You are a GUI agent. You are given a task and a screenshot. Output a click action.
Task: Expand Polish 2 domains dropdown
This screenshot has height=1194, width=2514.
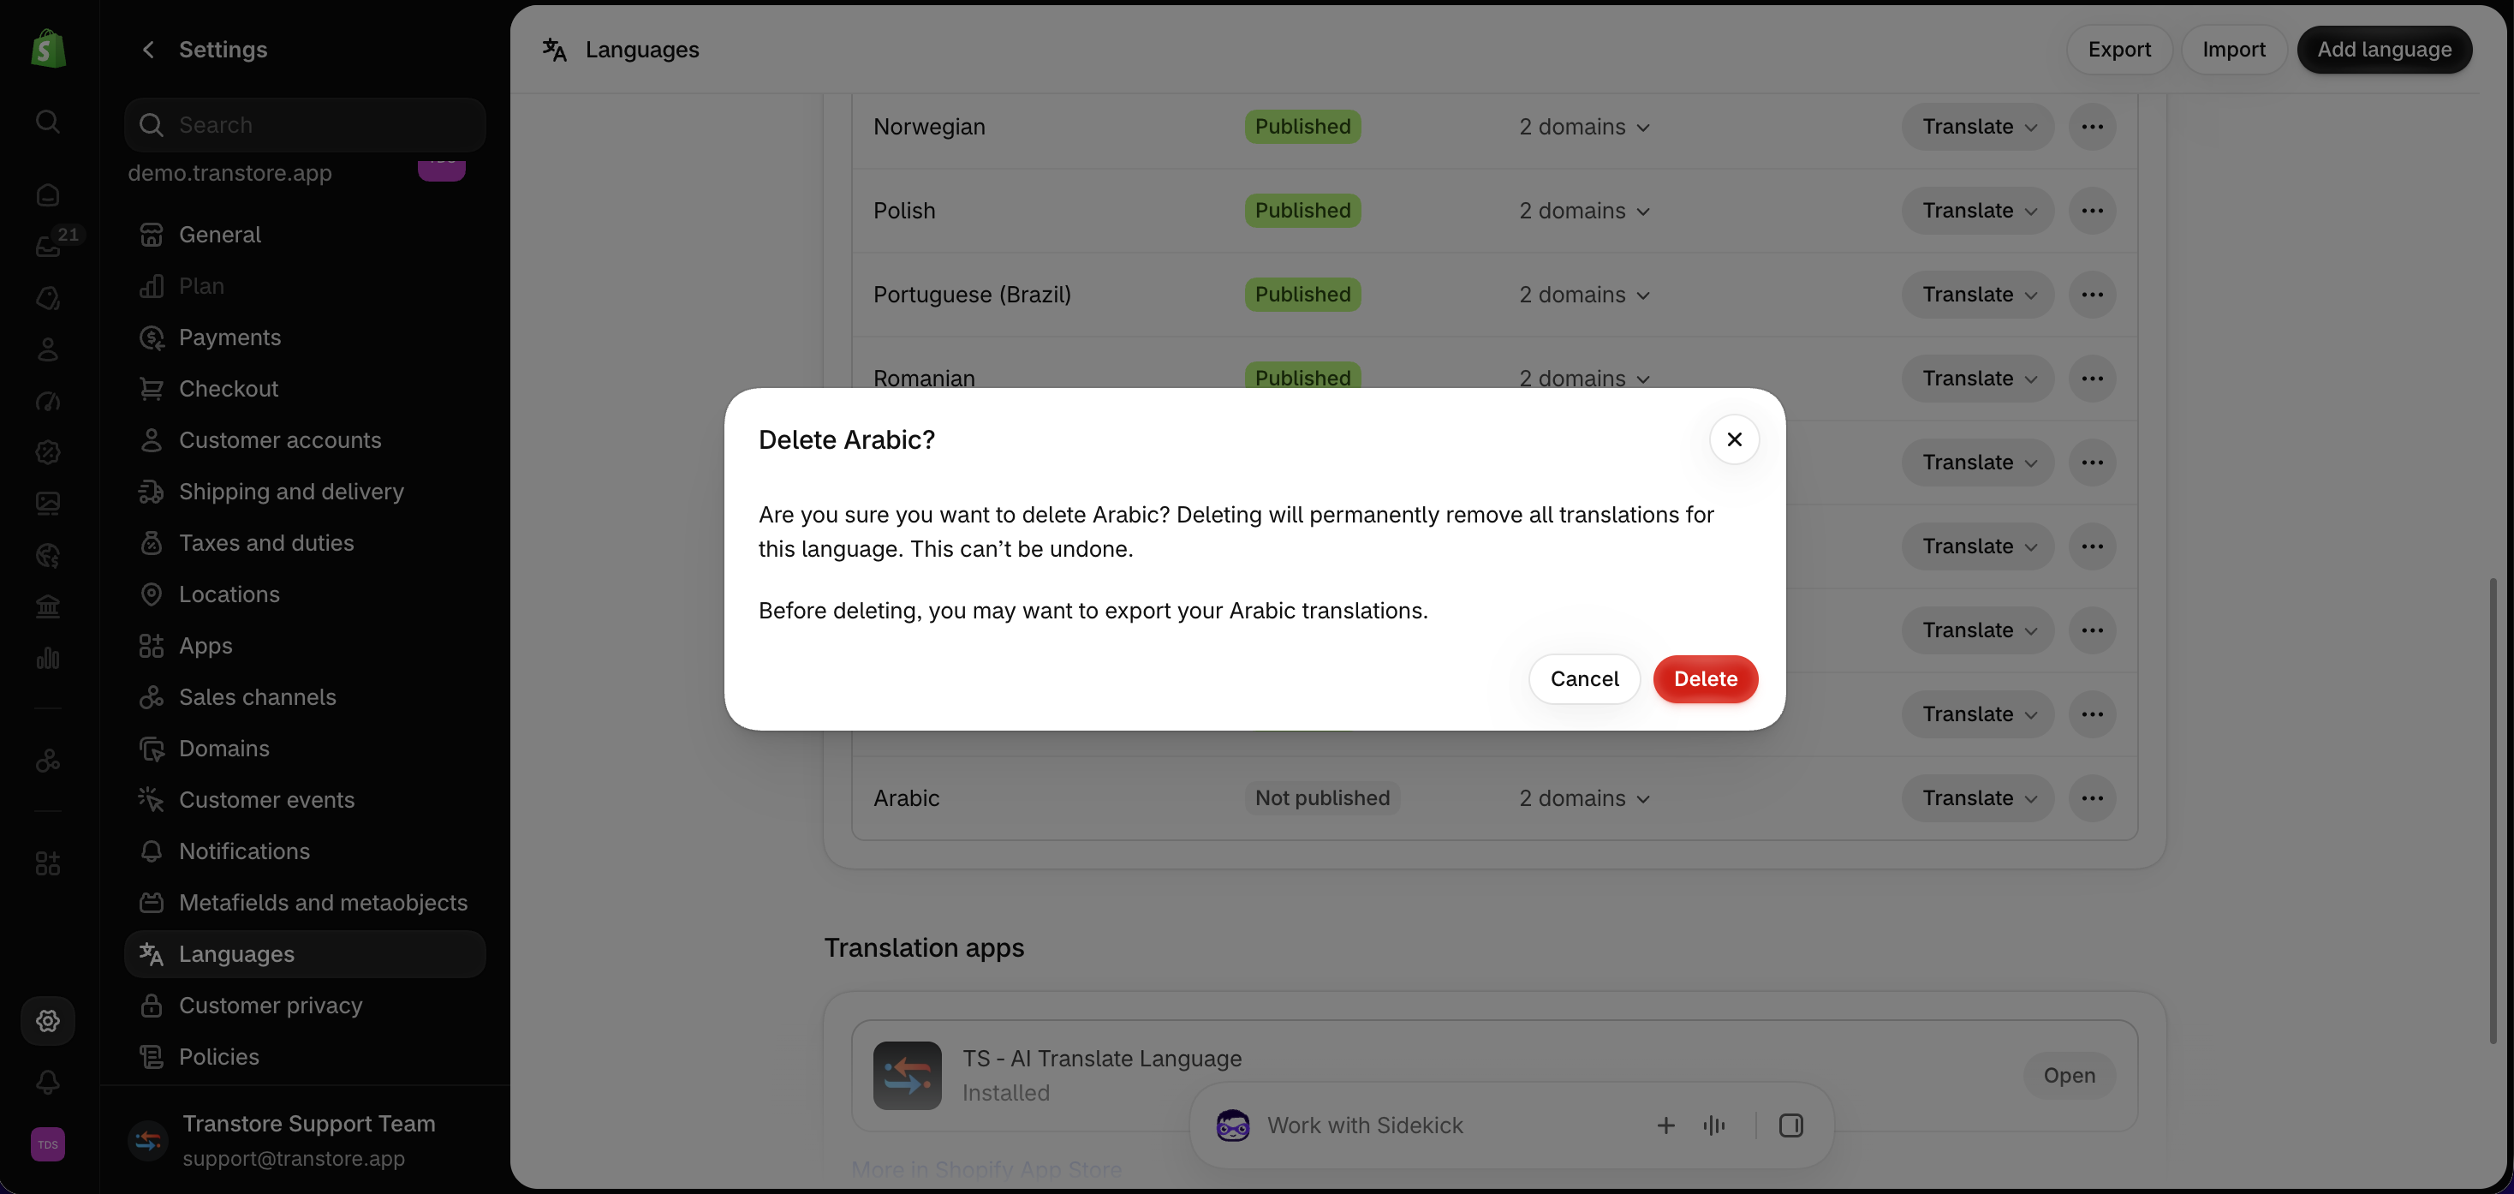[1584, 211]
